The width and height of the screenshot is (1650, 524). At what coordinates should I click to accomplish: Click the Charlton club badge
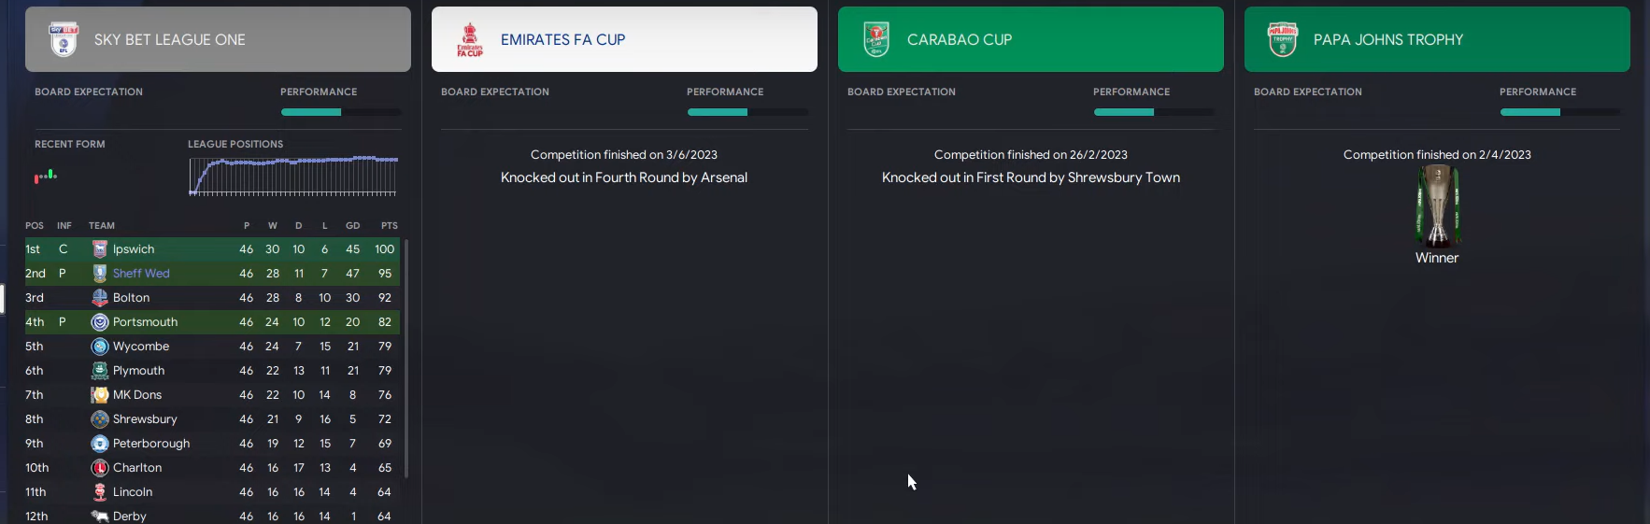[x=100, y=468]
